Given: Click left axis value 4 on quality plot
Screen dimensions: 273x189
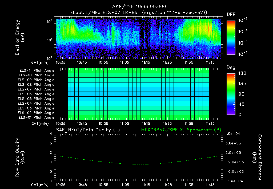Looking at the screenshot, I should pos(51,134).
